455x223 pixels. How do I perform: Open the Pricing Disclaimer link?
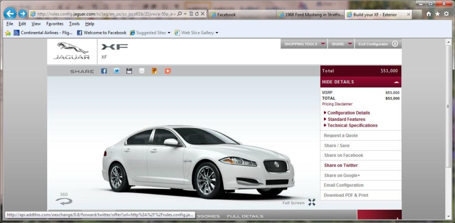pos(337,104)
